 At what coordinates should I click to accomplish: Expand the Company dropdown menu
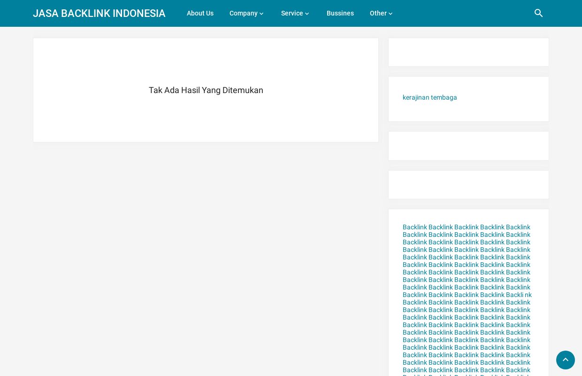[x=244, y=13]
